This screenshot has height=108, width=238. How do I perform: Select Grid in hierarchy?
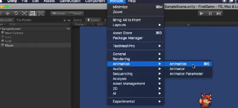[x=8, y=41]
